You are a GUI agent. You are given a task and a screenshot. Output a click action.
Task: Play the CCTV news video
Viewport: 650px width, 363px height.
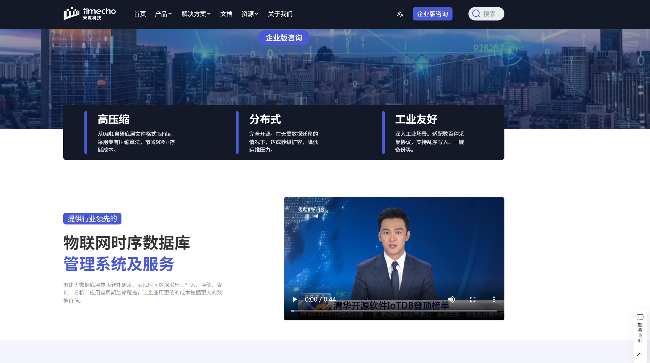pyautogui.click(x=295, y=299)
